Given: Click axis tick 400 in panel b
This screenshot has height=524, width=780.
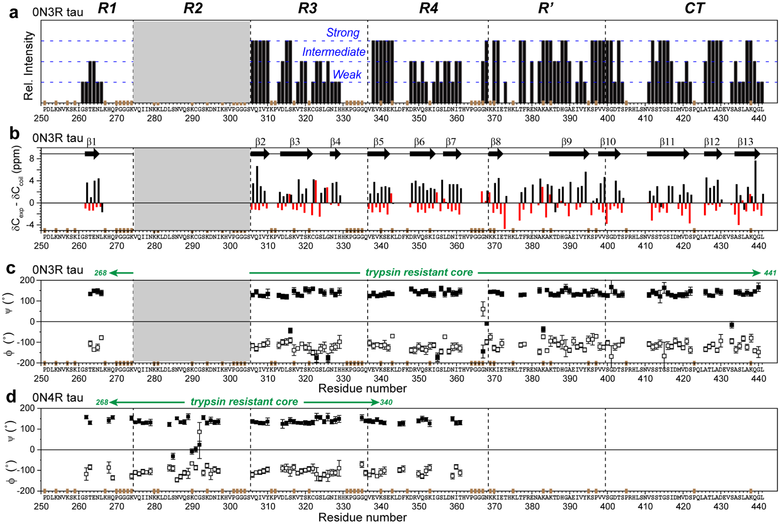Looking at the screenshot, I should 608,246.
